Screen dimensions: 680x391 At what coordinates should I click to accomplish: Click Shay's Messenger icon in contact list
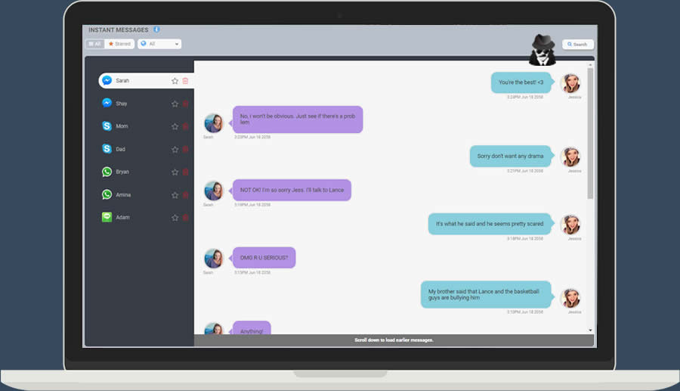[107, 104]
